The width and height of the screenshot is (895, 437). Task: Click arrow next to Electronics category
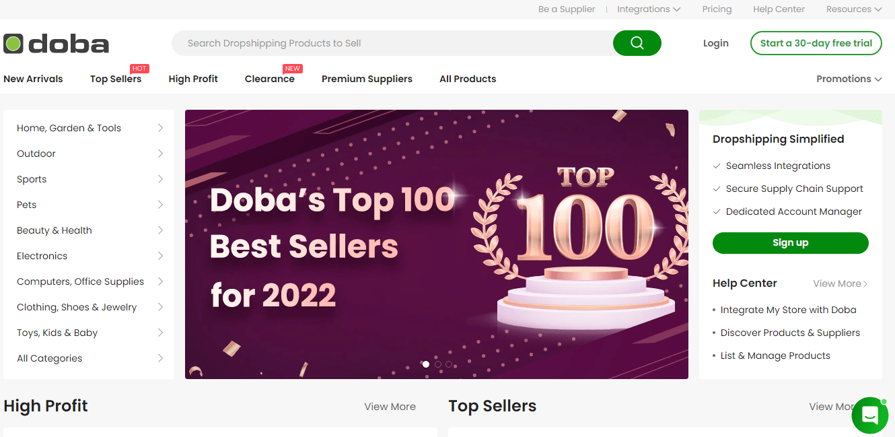160,256
